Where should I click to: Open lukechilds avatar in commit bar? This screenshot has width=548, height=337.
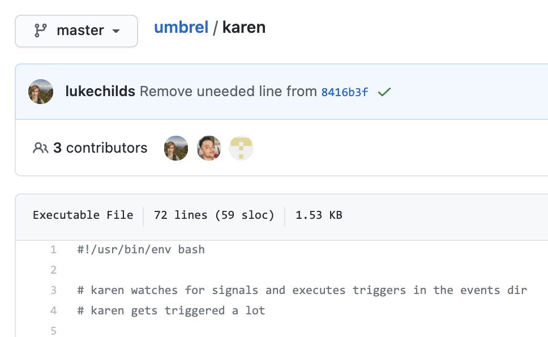[41, 92]
